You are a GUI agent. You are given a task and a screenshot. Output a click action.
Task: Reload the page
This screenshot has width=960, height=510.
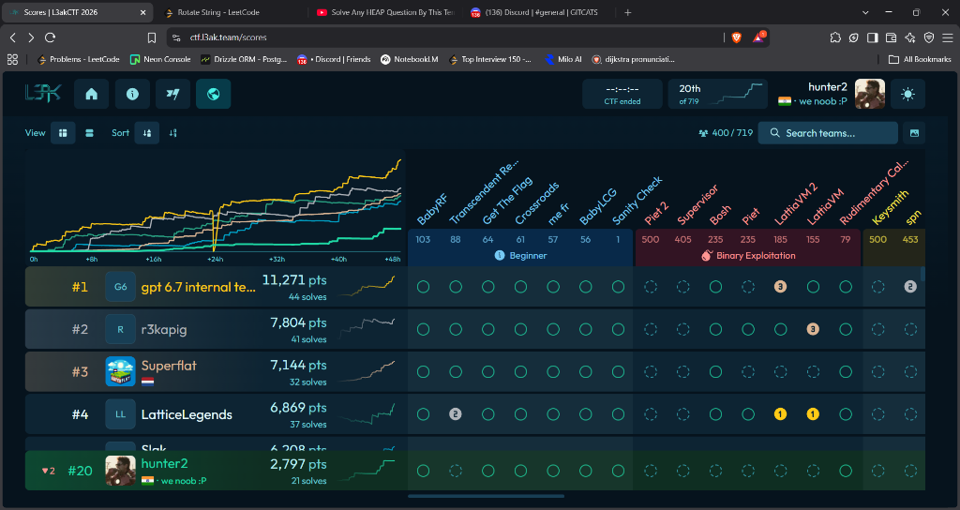[51, 37]
